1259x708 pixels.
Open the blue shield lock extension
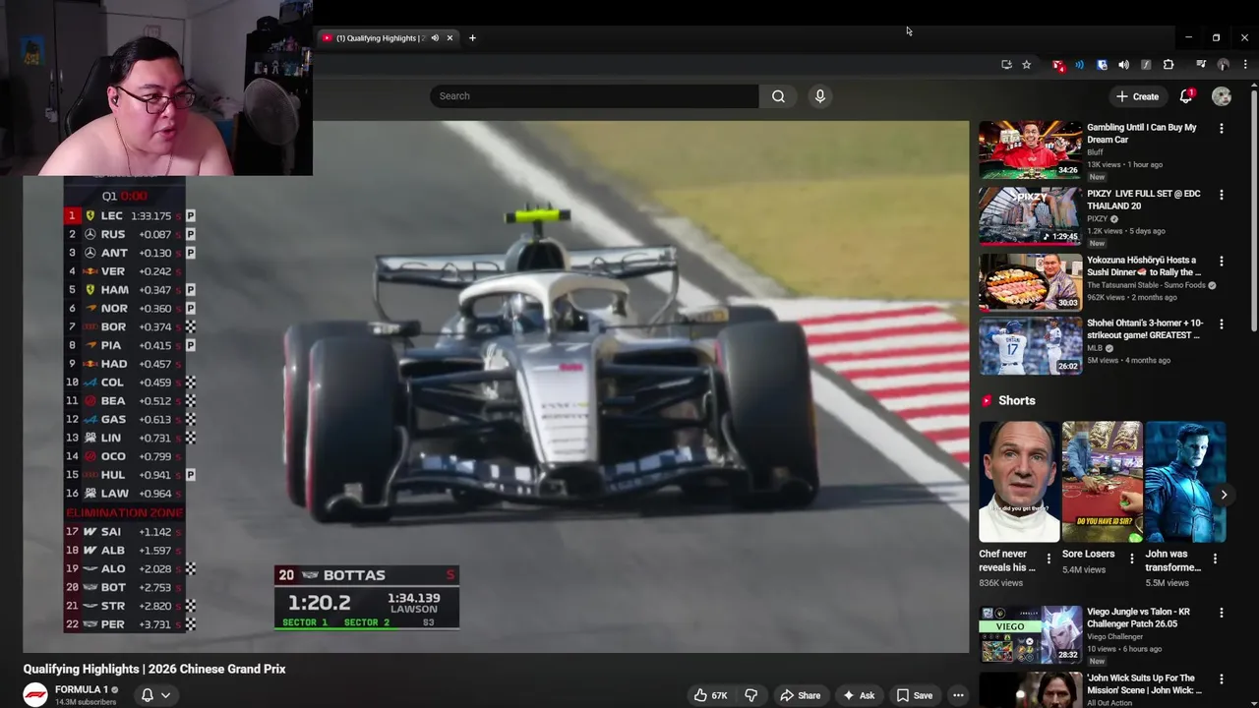1102,65
